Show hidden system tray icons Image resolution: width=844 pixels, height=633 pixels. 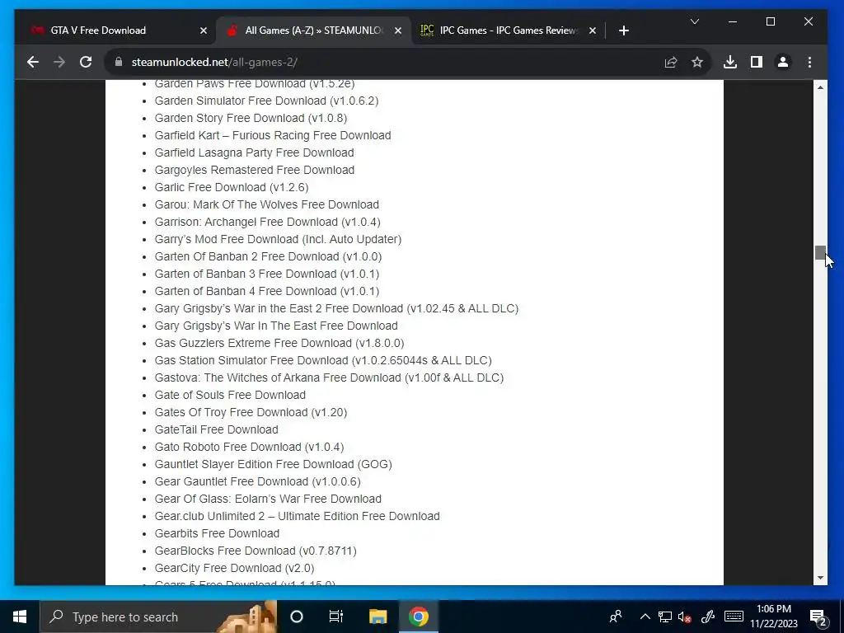point(645,617)
